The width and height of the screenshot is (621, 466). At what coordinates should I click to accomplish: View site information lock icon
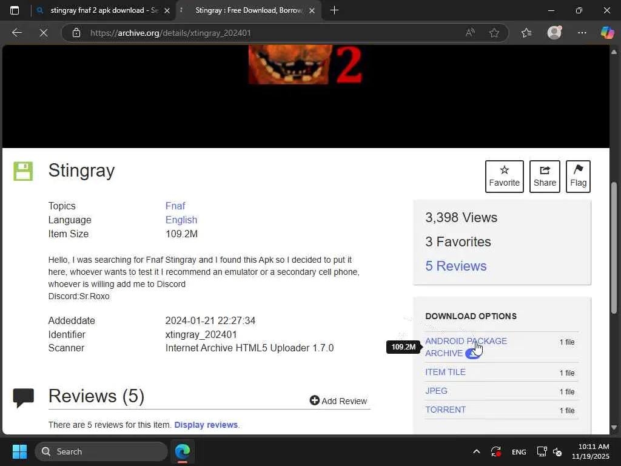click(76, 33)
